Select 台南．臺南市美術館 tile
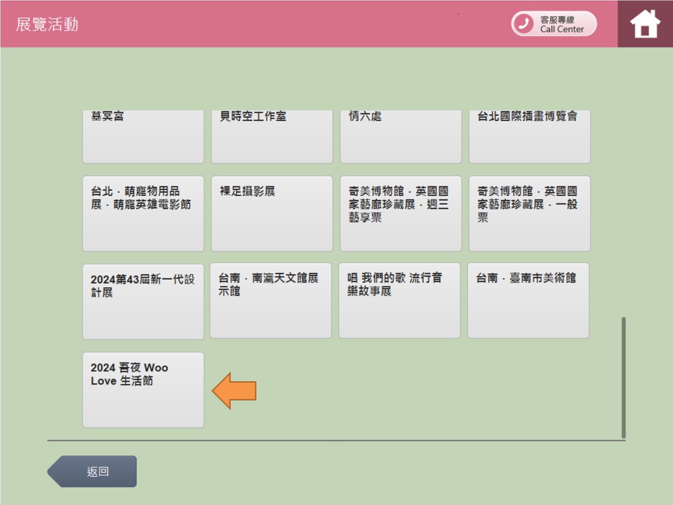The image size is (673, 505). (x=528, y=300)
